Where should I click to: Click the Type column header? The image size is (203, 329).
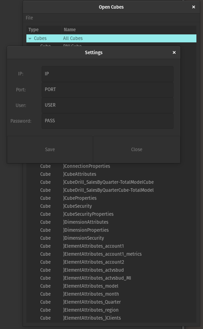pyautogui.click(x=44, y=30)
